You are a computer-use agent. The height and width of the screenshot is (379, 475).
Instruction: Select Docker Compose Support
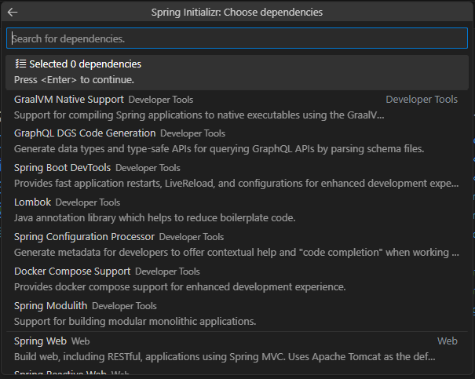click(x=72, y=271)
